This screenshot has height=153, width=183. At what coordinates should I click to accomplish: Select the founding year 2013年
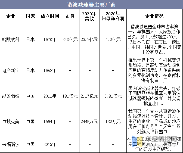coord(50,144)
